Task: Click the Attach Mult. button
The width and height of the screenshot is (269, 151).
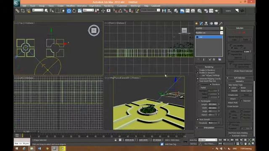Action: coord(233,103)
